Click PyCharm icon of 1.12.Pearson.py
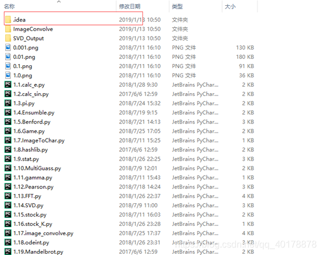 (x=8, y=186)
